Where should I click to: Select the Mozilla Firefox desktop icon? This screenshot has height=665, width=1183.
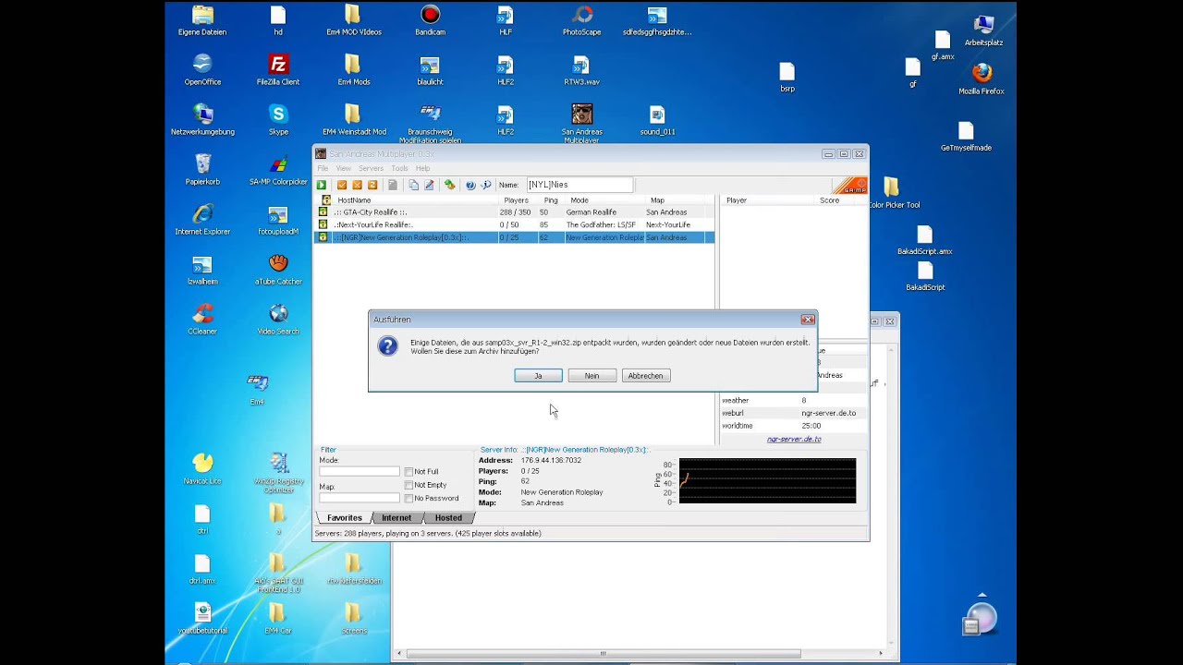(982, 79)
